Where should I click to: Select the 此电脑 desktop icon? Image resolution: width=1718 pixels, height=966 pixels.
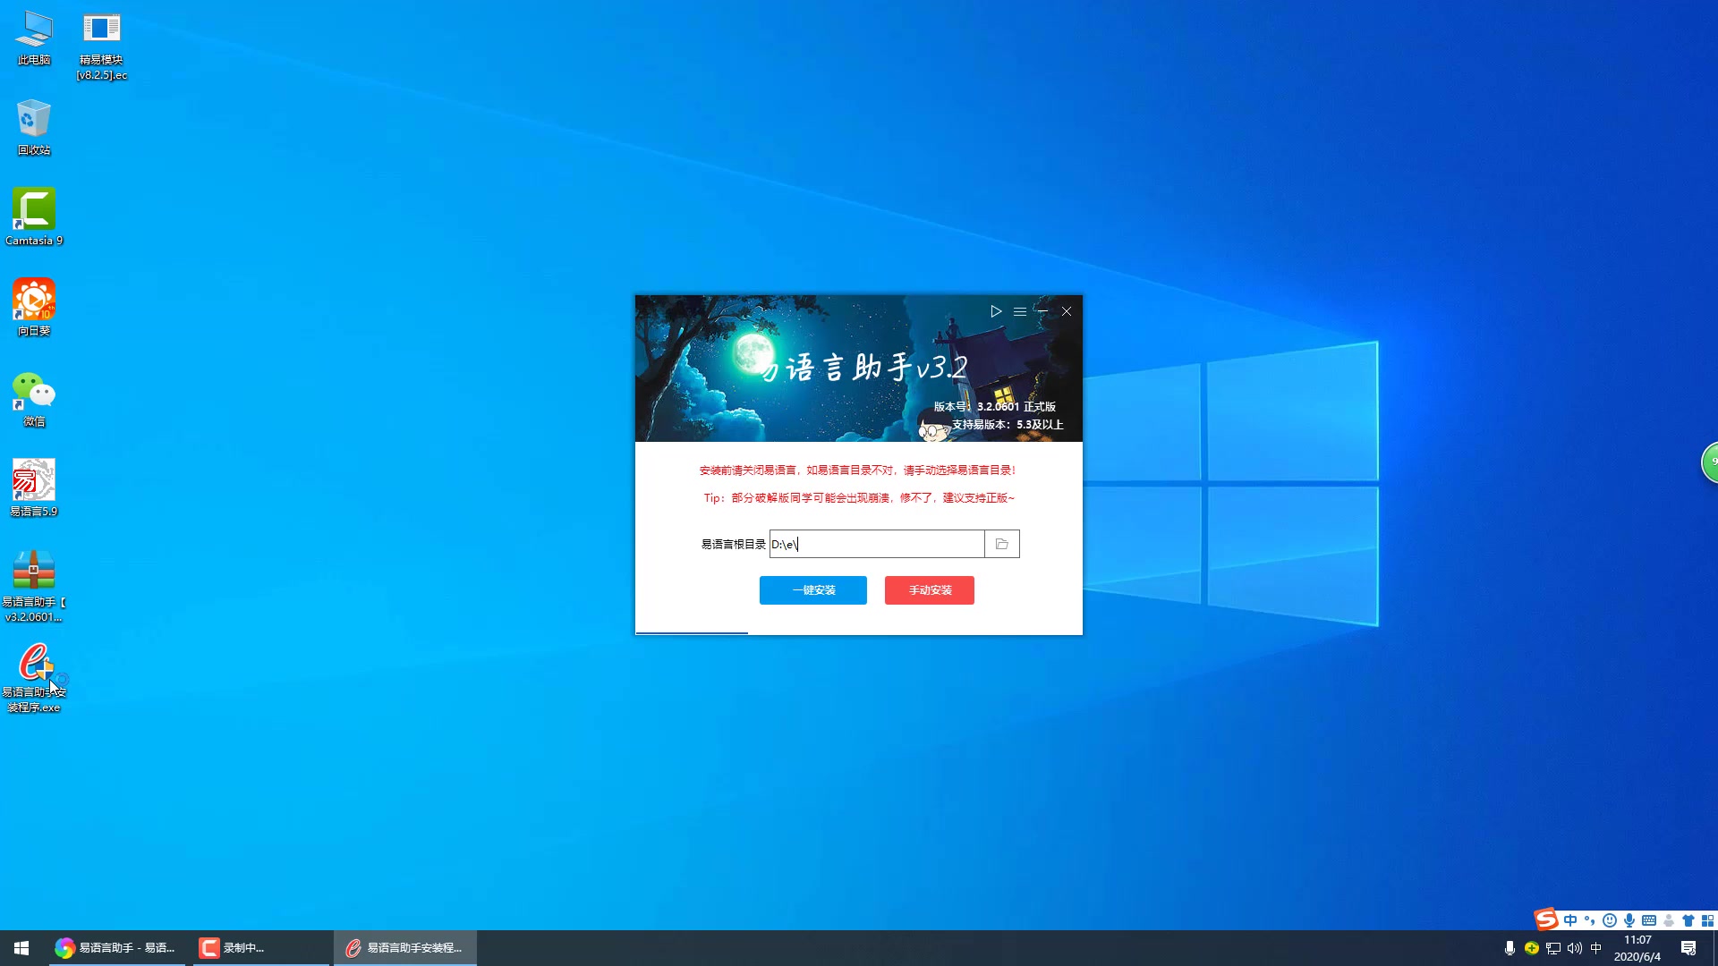[34, 38]
